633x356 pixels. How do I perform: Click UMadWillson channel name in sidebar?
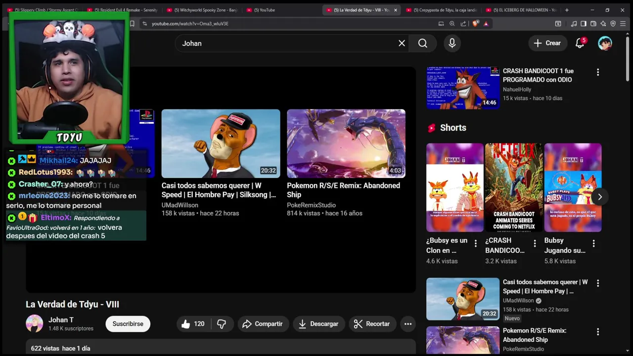click(x=518, y=301)
